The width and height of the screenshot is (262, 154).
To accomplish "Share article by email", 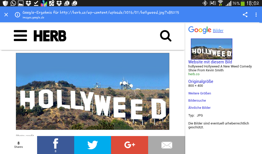I will (x=167, y=145).
